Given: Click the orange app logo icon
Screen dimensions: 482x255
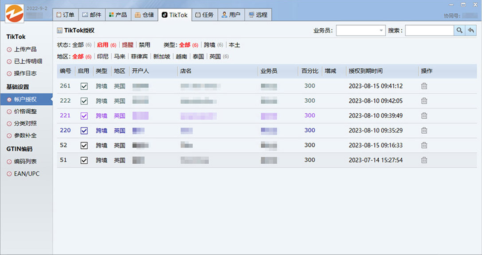Looking at the screenshot, I should click(15, 13).
